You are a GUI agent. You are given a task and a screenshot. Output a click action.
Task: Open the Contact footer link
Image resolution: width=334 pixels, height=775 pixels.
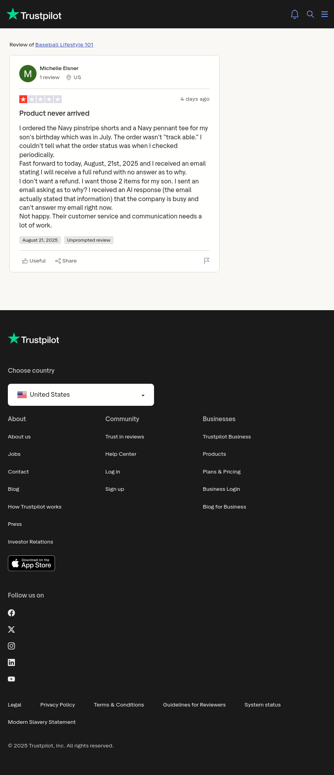pyautogui.click(x=18, y=472)
